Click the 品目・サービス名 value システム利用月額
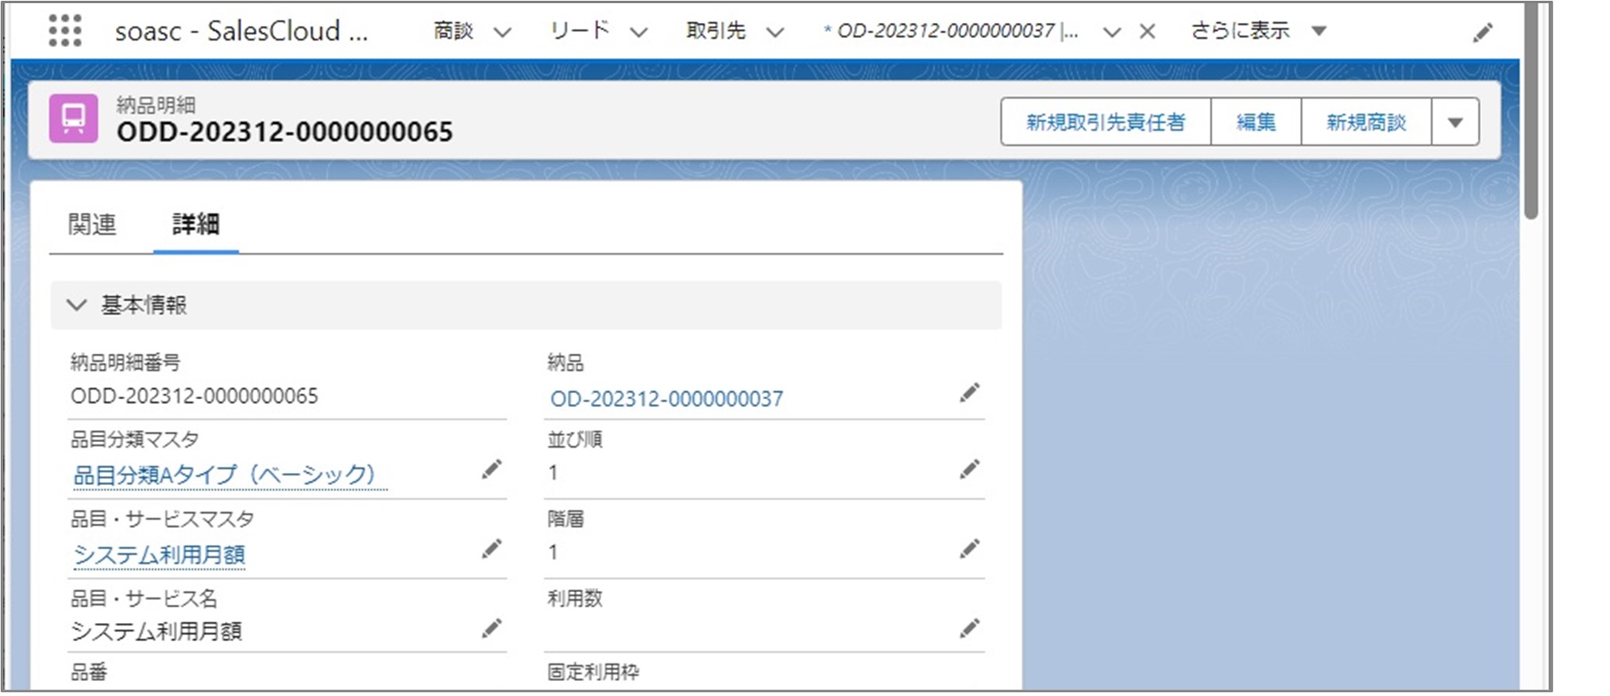Image resolution: width=1610 pixels, height=696 pixels. pos(156,632)
